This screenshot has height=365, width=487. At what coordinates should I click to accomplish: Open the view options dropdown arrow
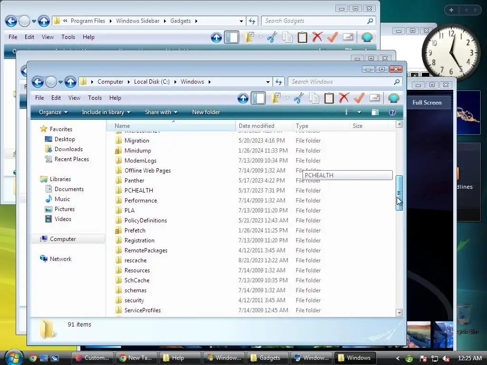click(x=360, y=112)
